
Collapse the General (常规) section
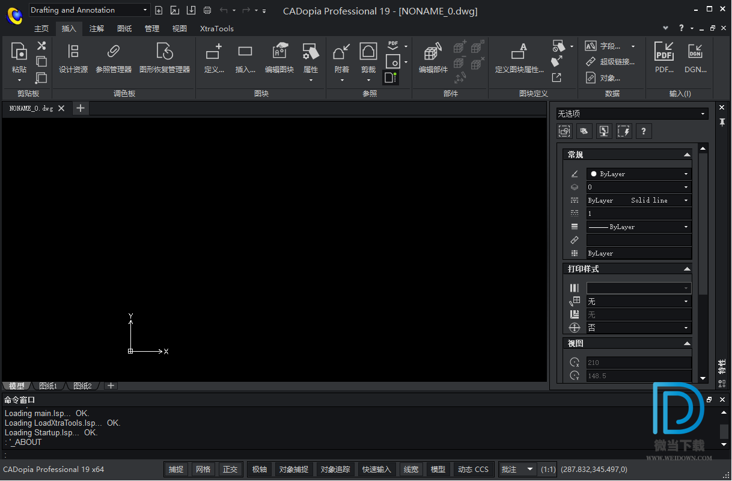pyautogui.click(x=687, y=155)
